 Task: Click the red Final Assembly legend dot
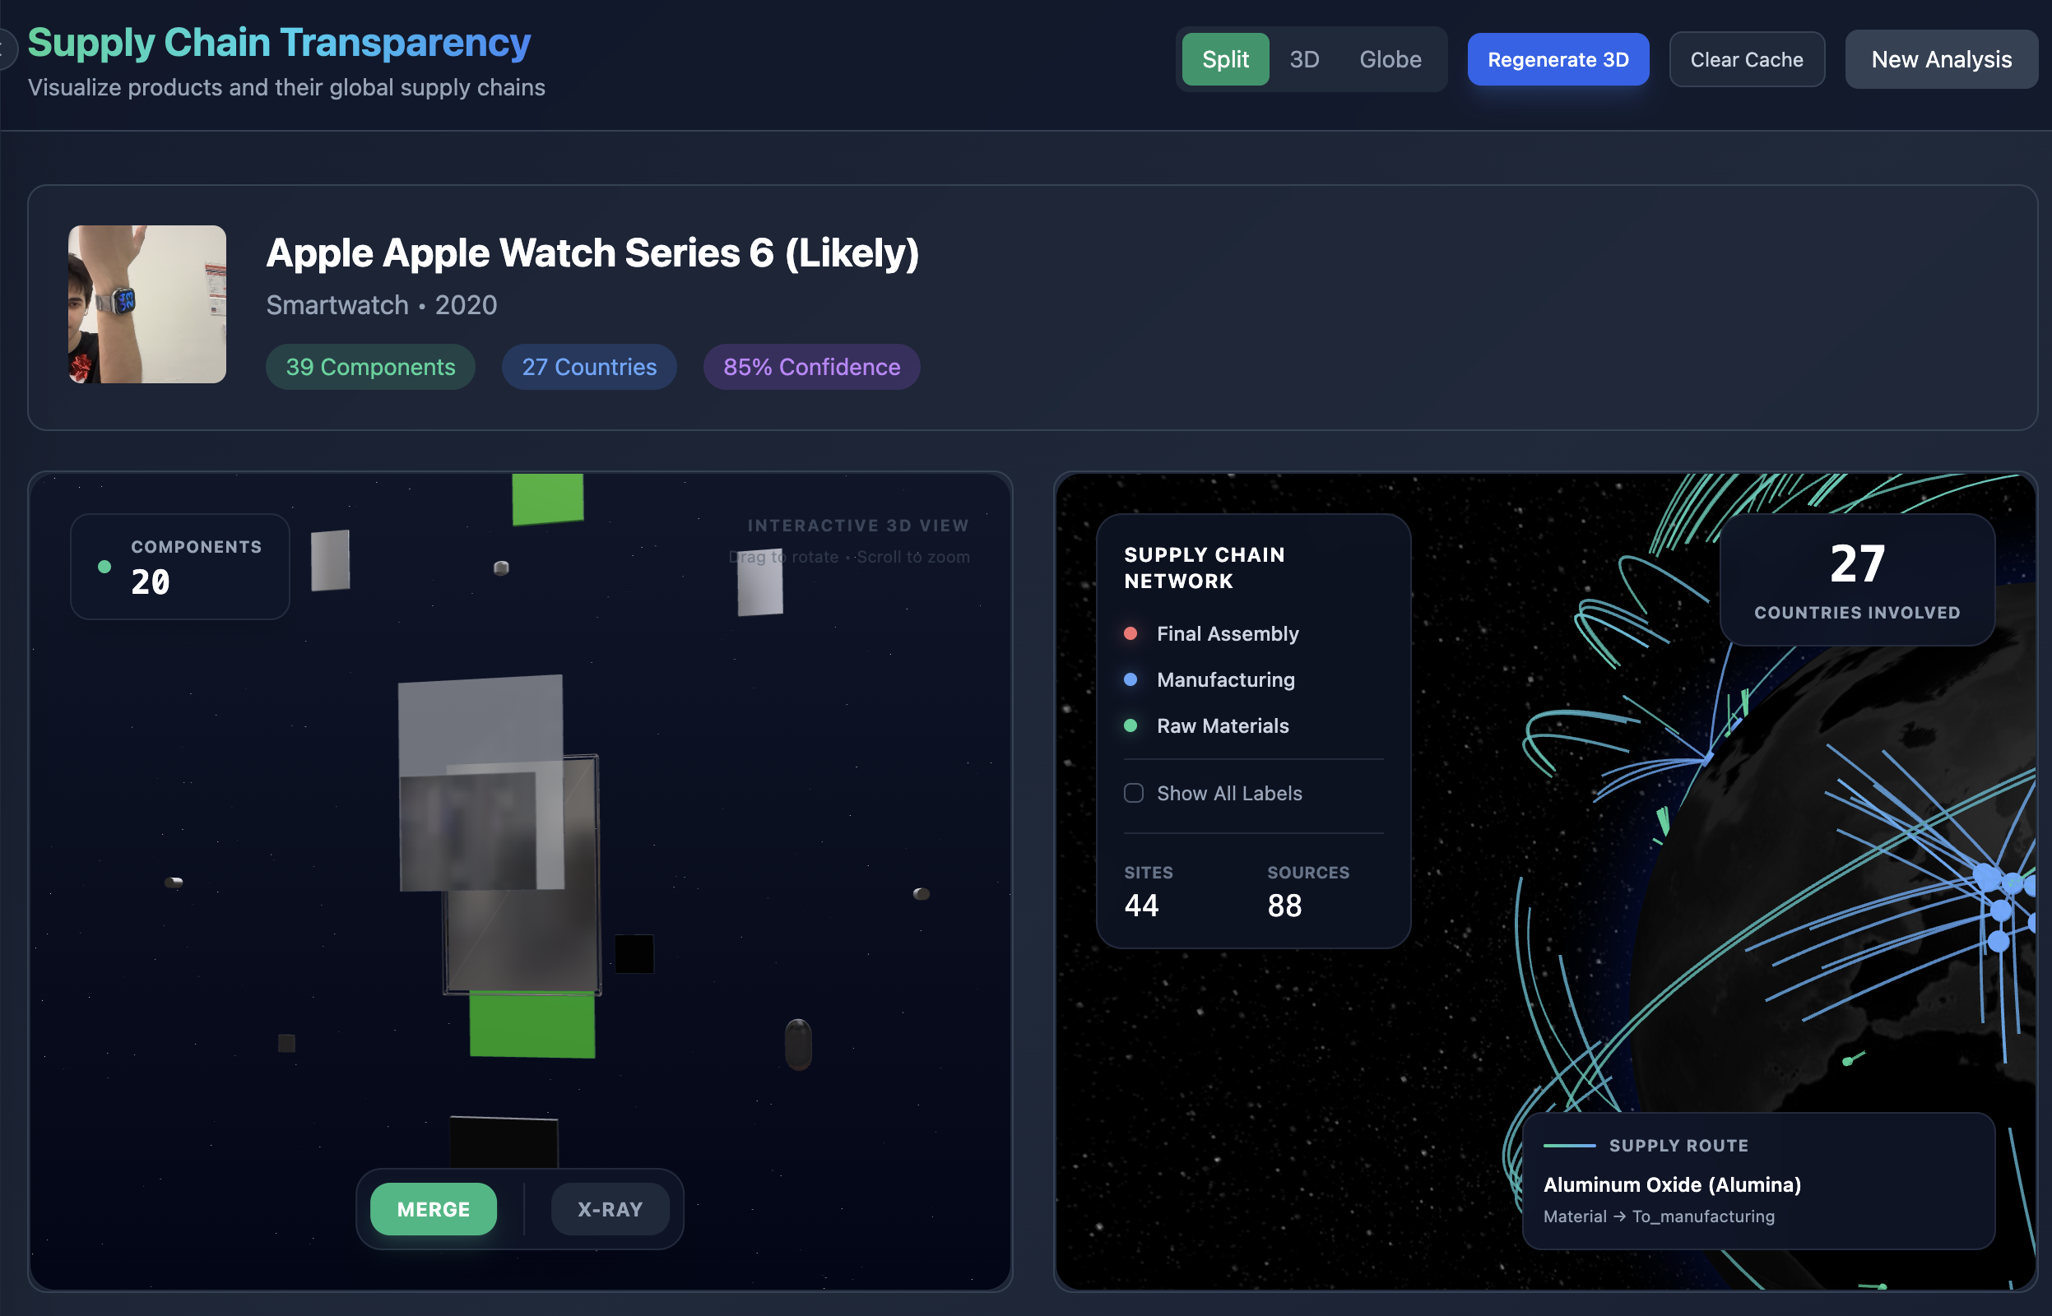coord(1130,633)
